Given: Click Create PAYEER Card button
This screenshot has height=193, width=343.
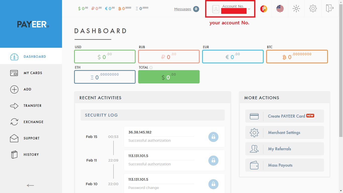Looking at the screenshot, I should coord(284,116).
